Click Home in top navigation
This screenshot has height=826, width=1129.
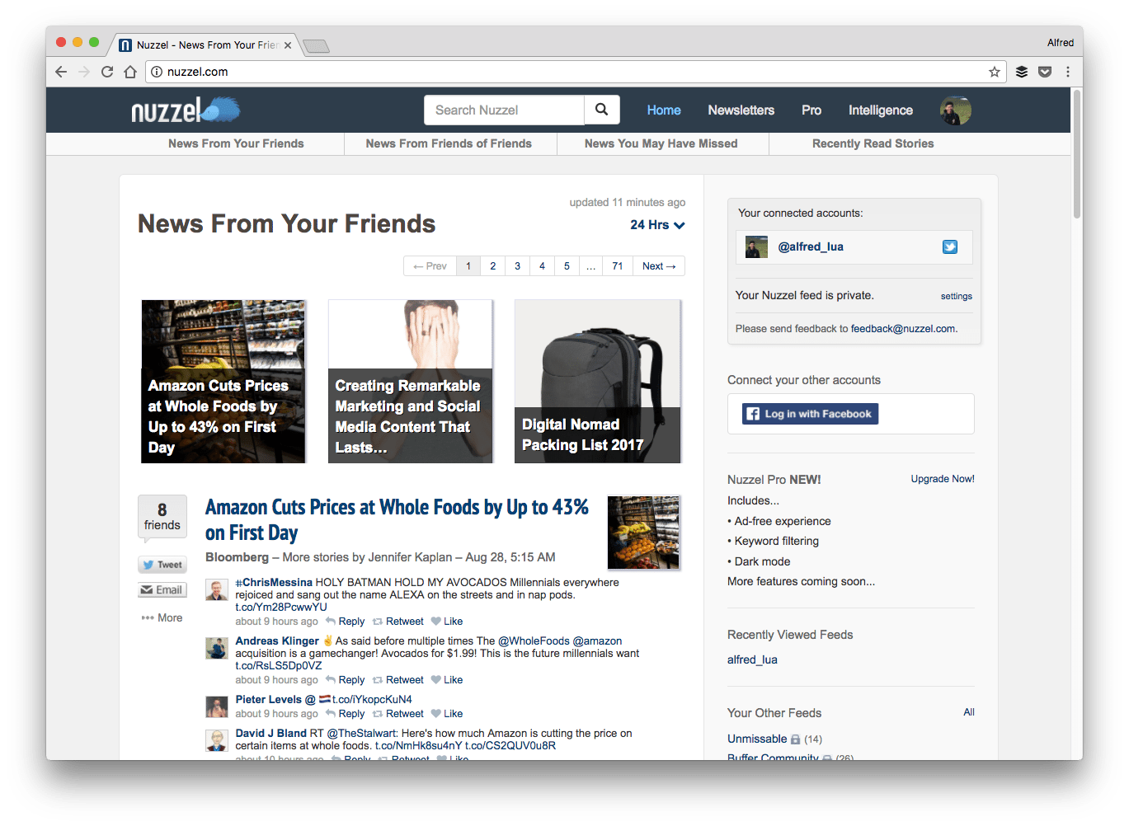tap(664, 110)
